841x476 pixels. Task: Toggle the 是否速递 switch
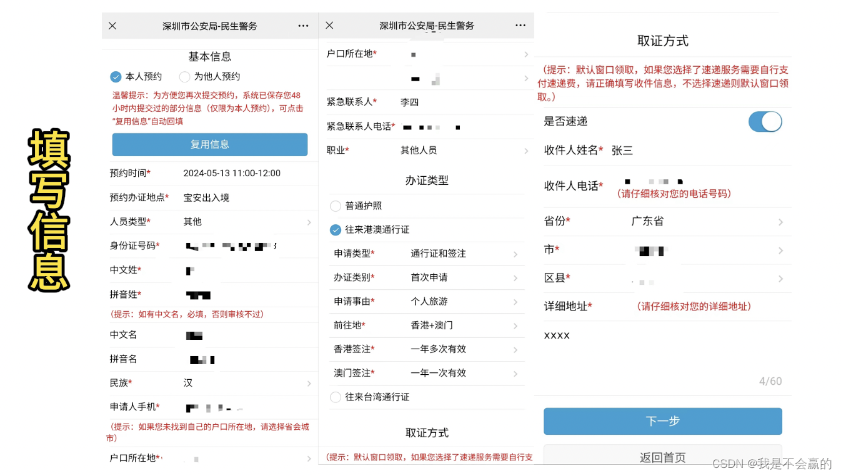click(765, 121)
